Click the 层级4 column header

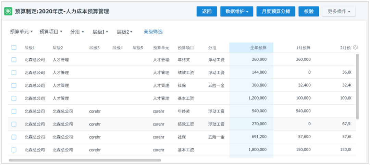tap(117, 48)
